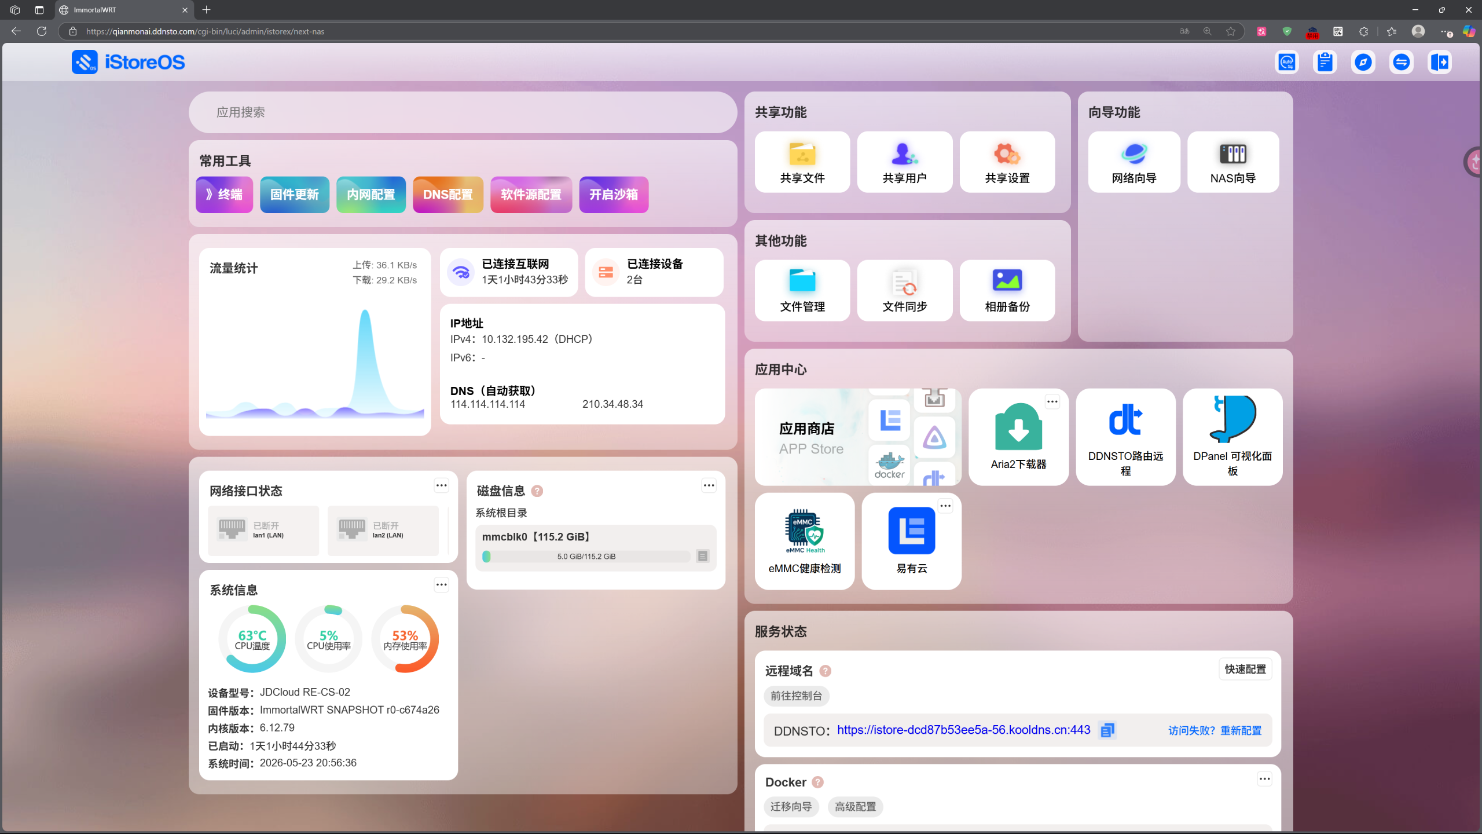Click mmcblk0 disk usage bar
The width and height of the screenshot is (1482, 834).
586,556
